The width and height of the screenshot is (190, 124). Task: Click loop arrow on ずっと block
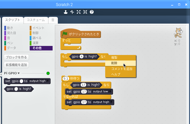click(x=79, y=48)
